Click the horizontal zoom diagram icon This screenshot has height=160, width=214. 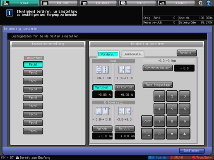pyautogui.click(x=125, y=70)
